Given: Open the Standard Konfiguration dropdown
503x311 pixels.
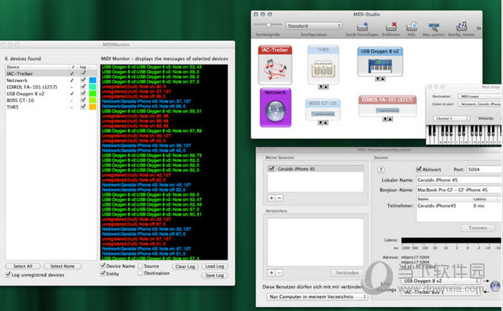Looking at the screenshot, I should click(x=314, y=25).
